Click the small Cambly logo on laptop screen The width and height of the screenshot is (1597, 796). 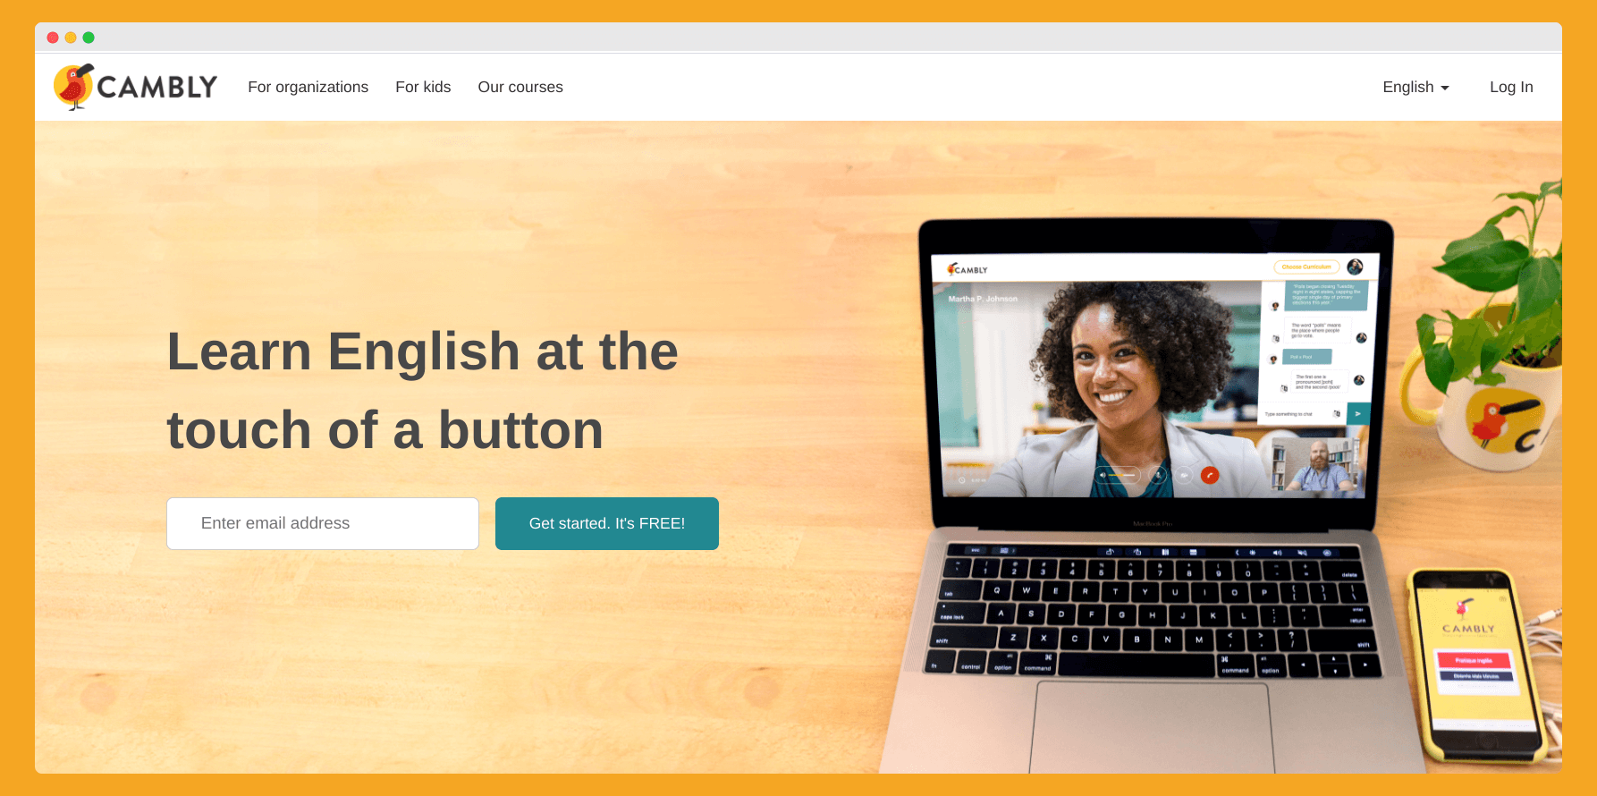(x=968, y=269)
